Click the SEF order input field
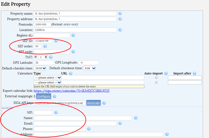Viewport: 209px width, 138px height. point(38,46)
